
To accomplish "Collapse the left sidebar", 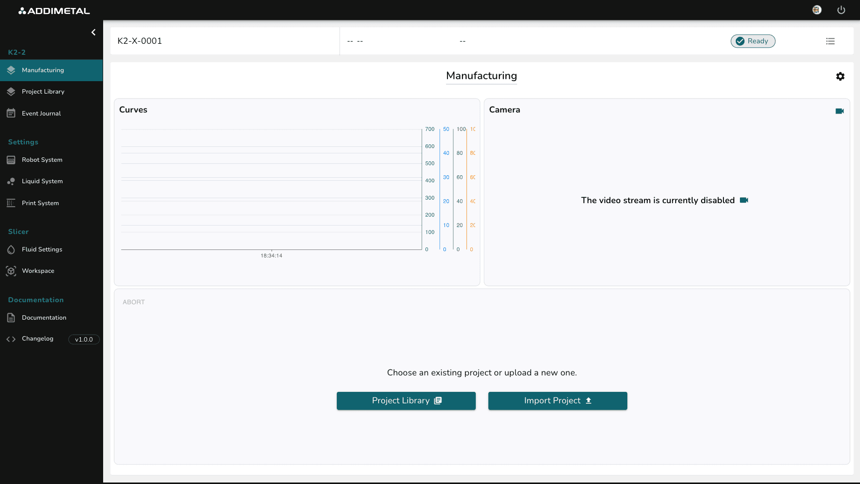I will point(93,32).
